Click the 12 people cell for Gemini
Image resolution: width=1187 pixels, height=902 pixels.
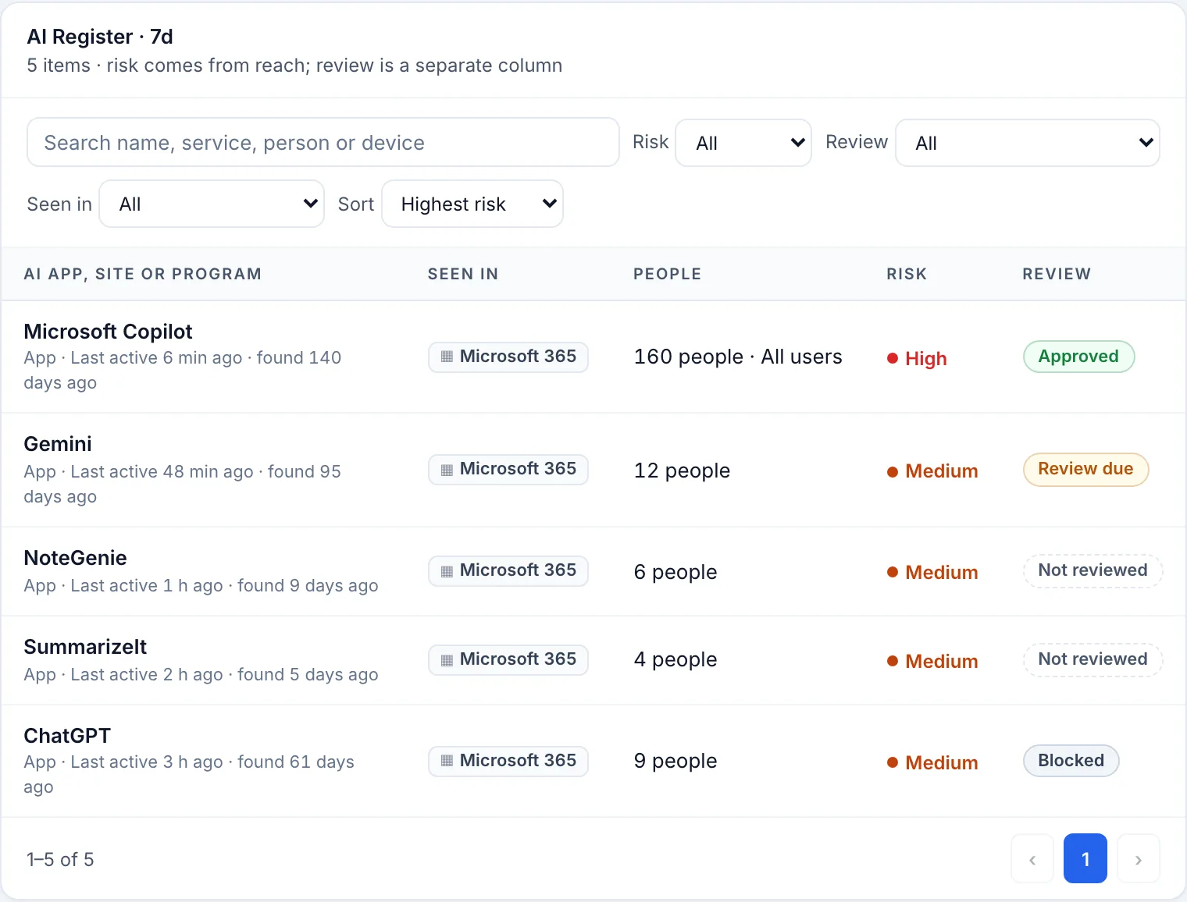point(682,471)
